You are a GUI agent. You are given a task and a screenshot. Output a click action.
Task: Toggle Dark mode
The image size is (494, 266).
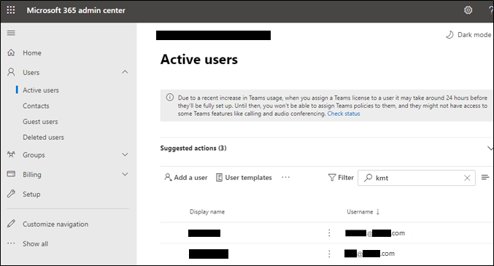tap(468, 35)
